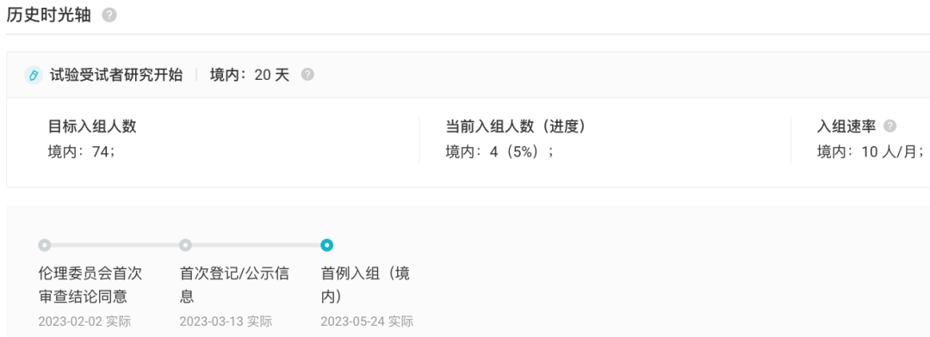Click the 2023-05-24 实际 date label
Image resolution: width=930 pixels, height=337 pixels.
click(x=367, y=322)
